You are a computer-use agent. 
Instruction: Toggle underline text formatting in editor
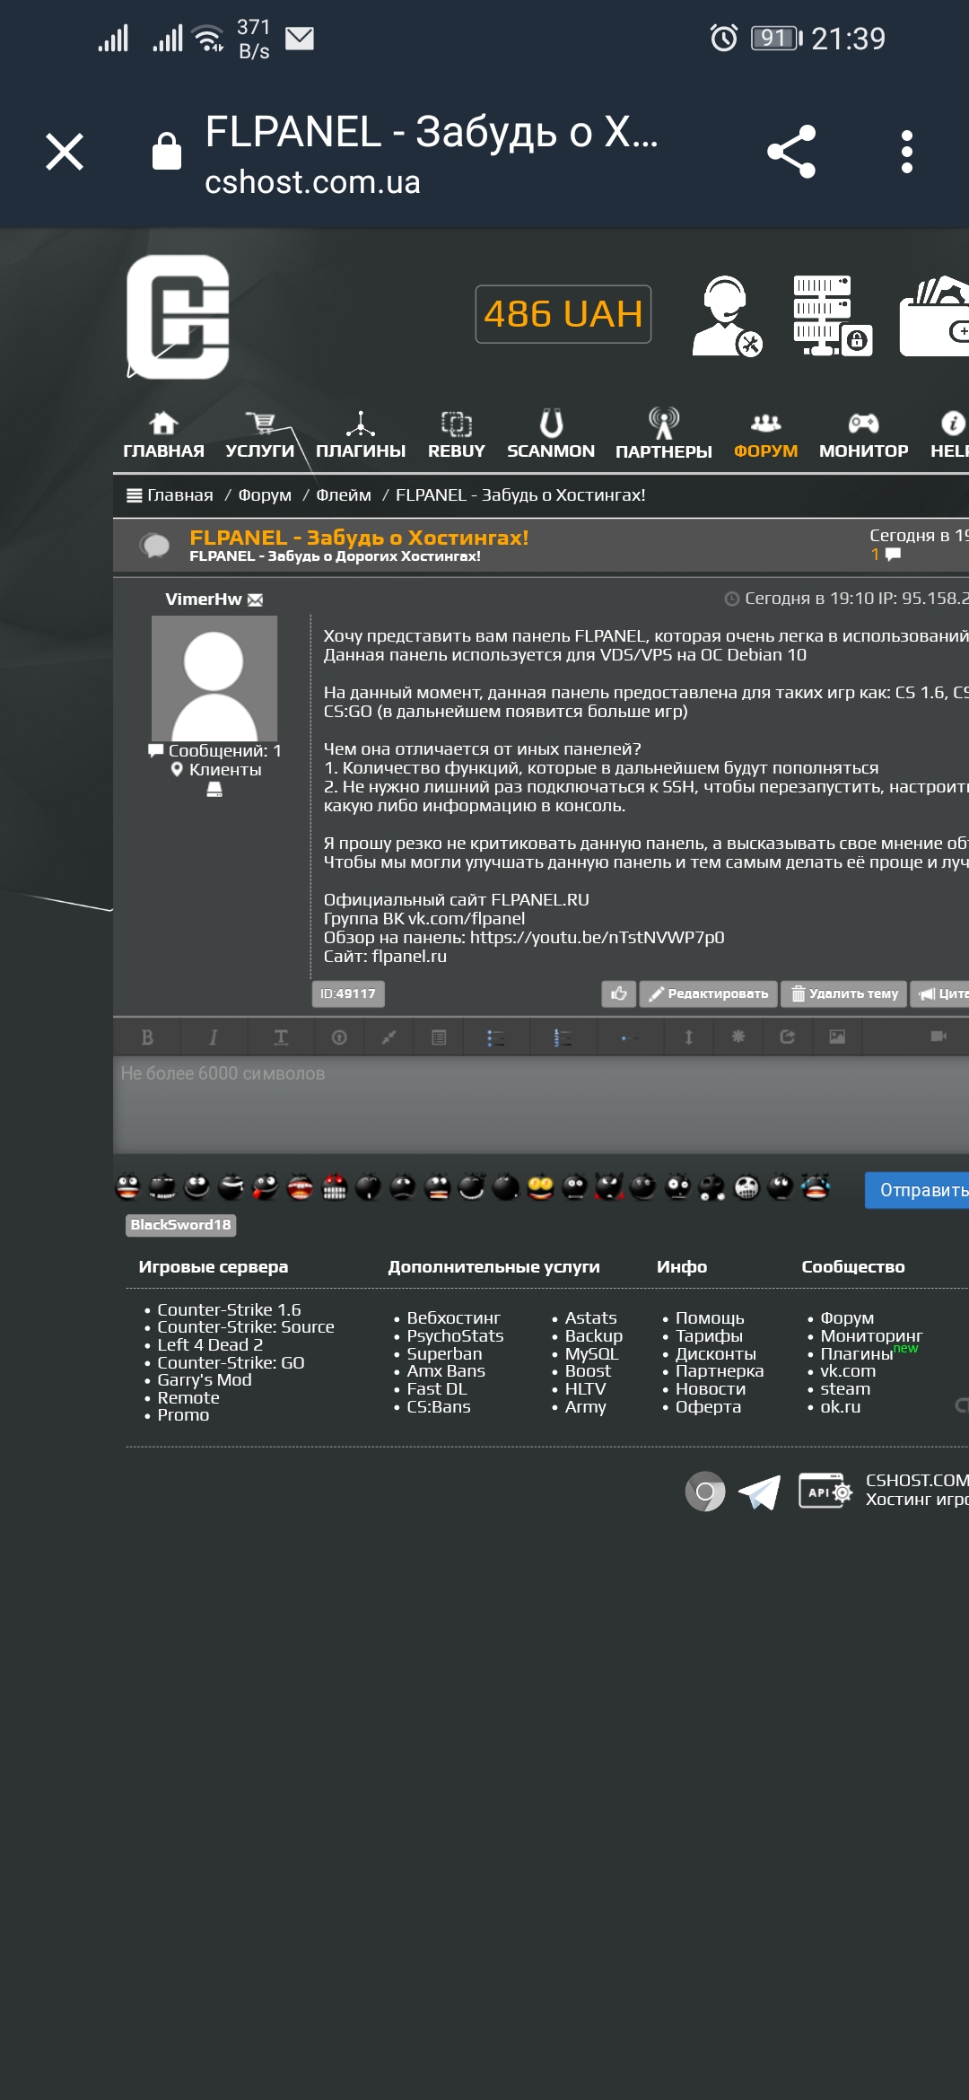pos(281,1037)
